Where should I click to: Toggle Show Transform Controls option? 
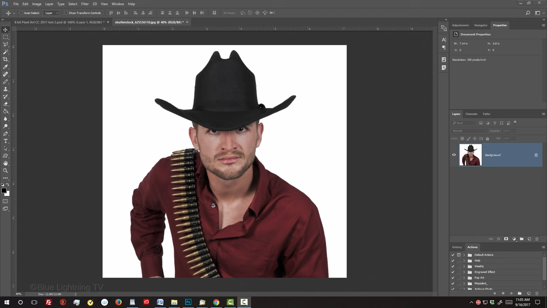click(x=67, y=13)
